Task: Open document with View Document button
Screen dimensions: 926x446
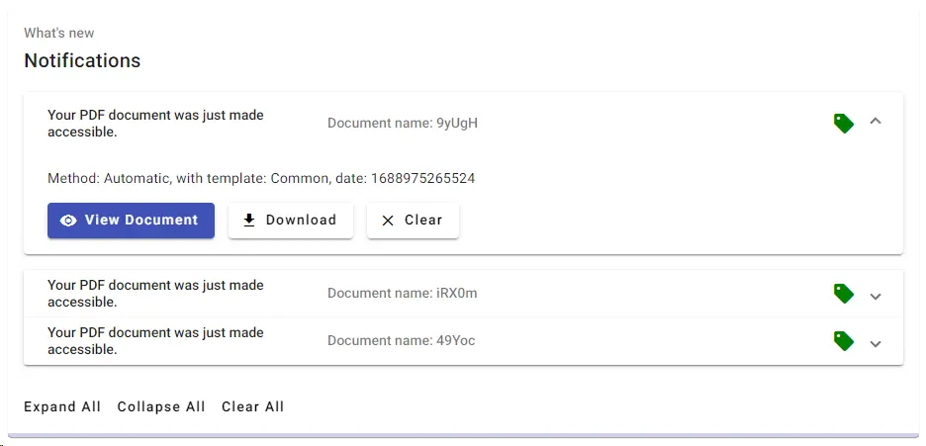Action: 132,221
